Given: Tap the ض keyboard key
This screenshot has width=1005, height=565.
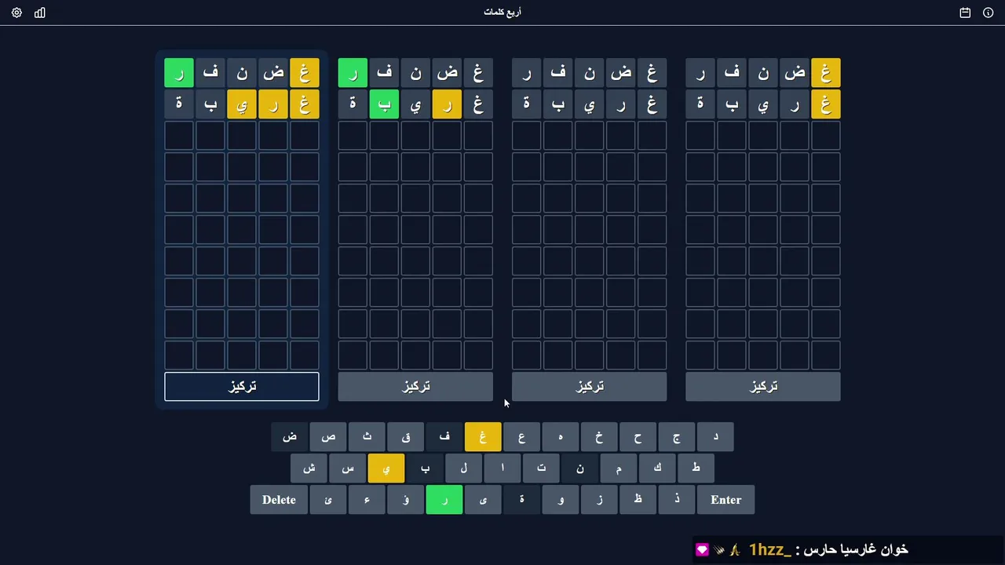Looking at the screenshot, I should 290,437.
